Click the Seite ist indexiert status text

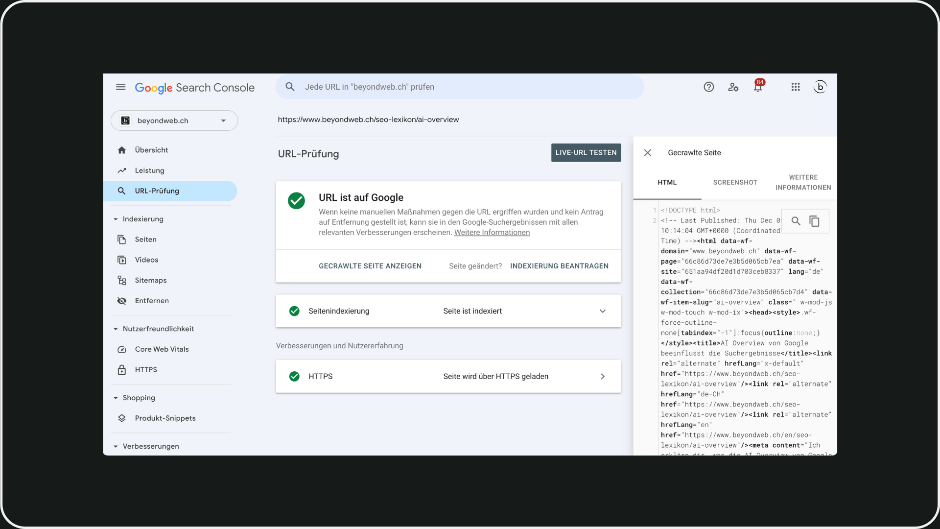click(472, 311)
